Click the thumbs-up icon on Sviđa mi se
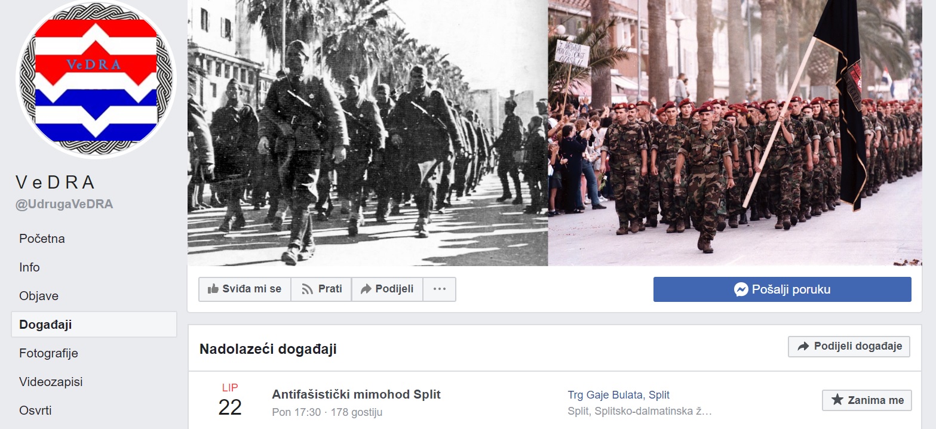This screenshot has height=429, width=936. coord(213,289)
